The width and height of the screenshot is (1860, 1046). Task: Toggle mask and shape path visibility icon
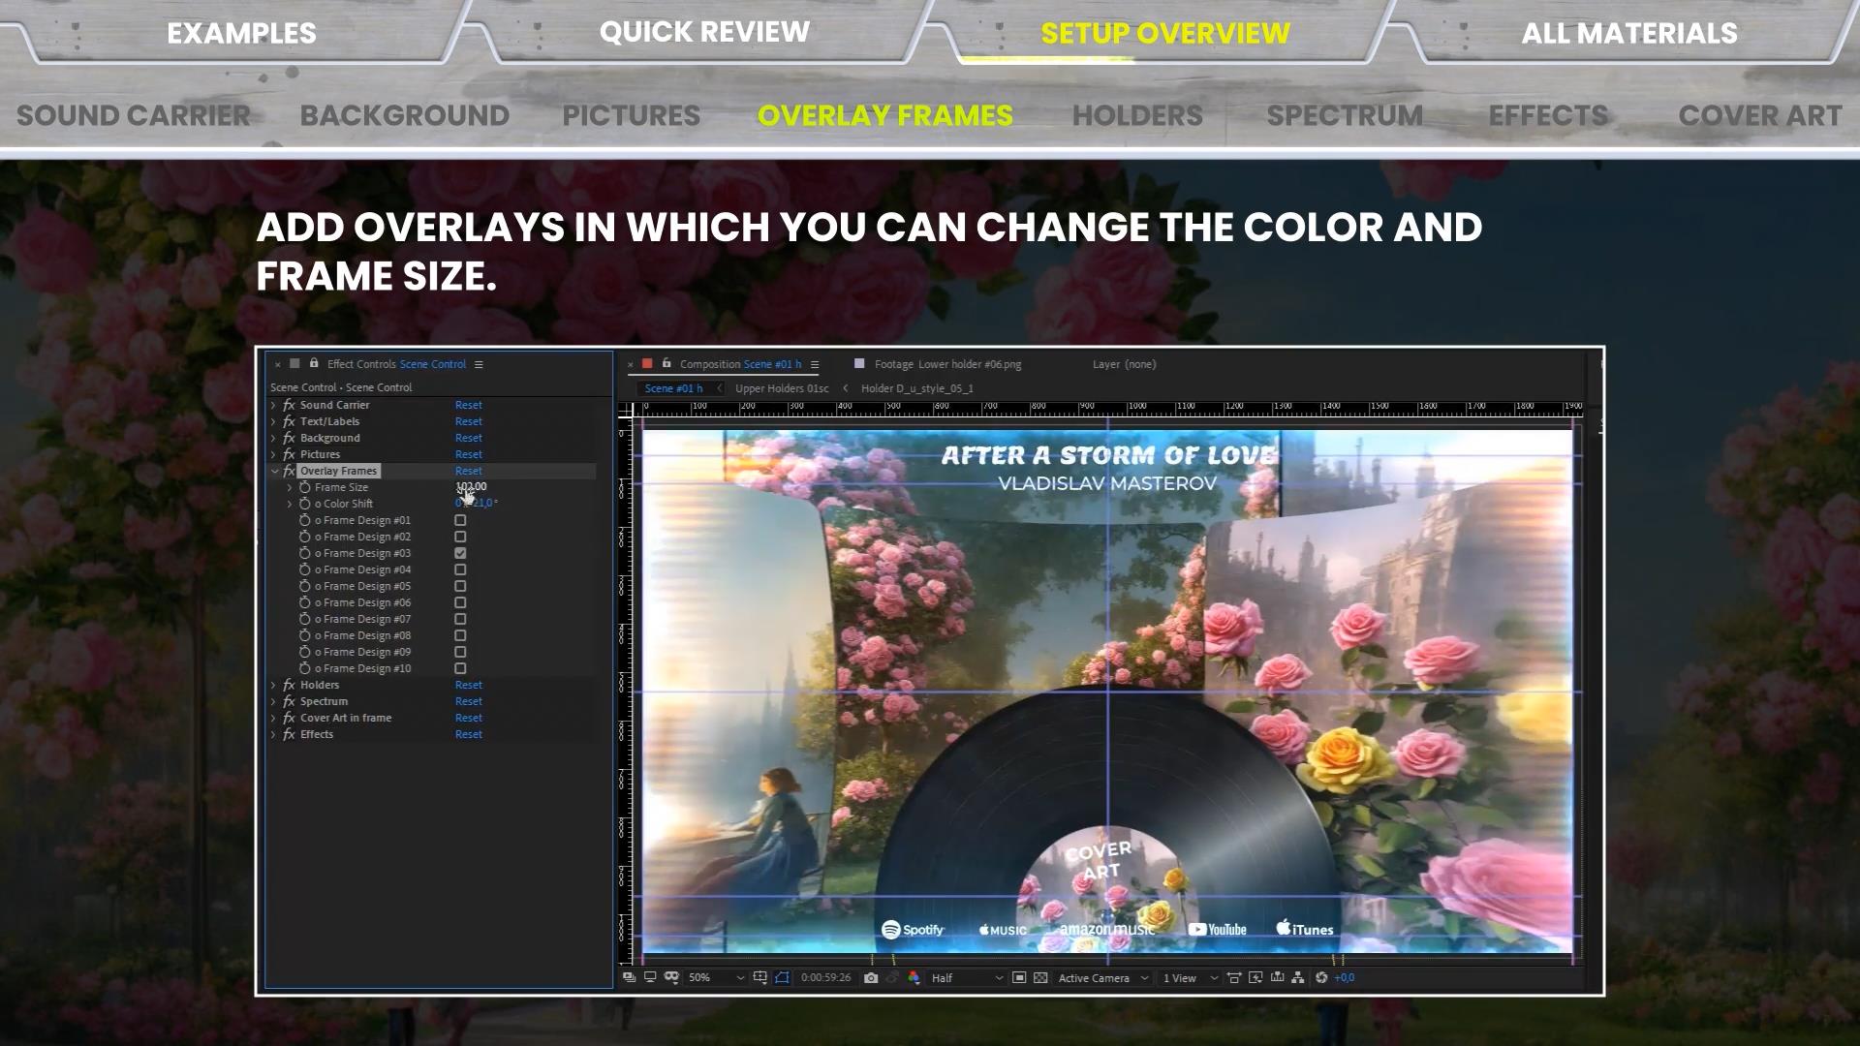tap(782, 978)
